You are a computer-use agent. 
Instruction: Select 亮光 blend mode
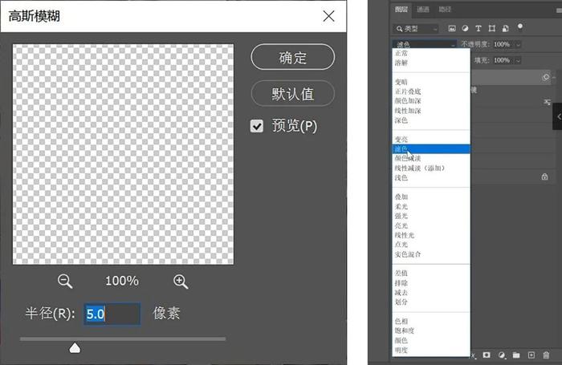click(401, 225)
